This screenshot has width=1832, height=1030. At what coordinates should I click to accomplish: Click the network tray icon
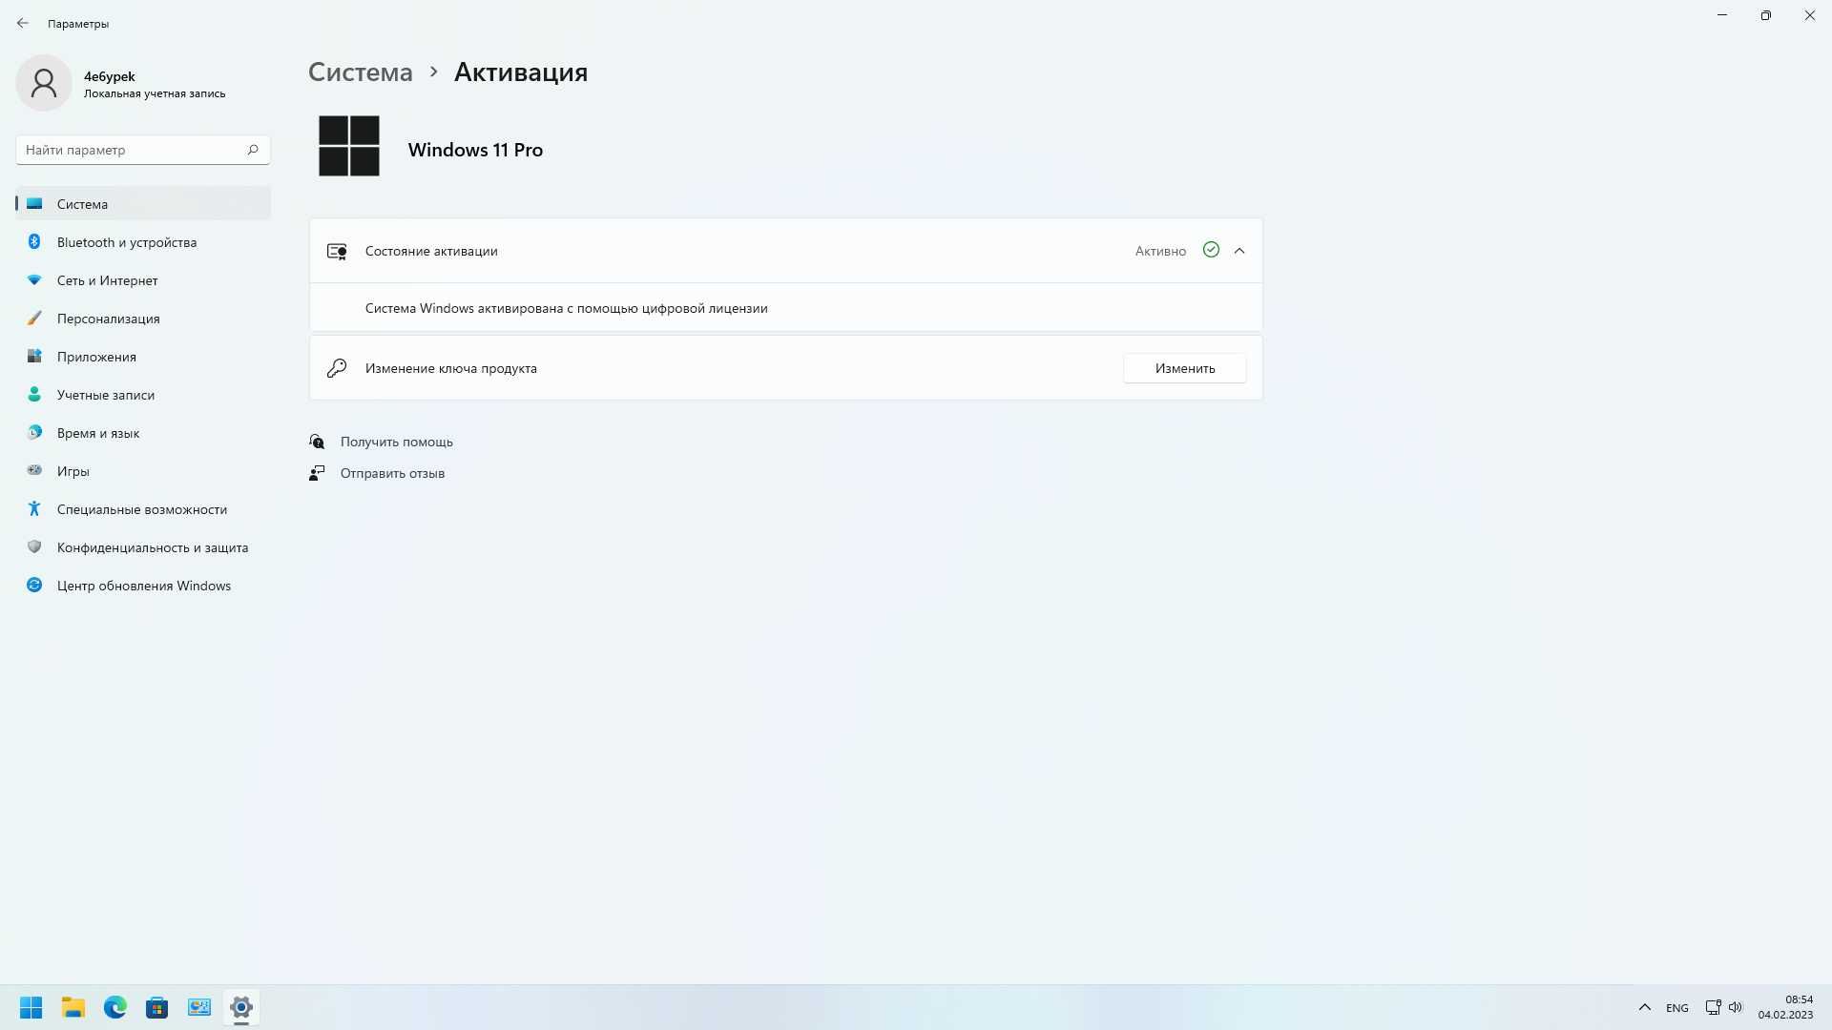pyautogui.click(x=1713, y=1007)
